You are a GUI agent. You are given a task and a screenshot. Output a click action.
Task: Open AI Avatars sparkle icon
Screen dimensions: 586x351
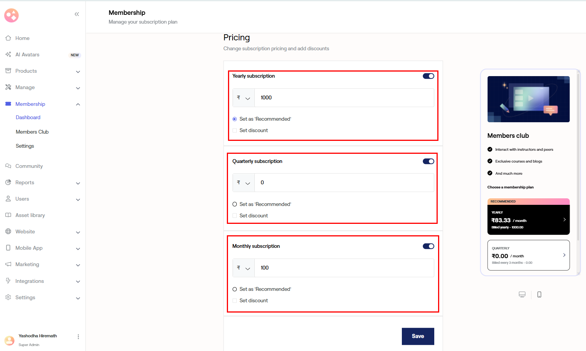(x=8, y=54)
